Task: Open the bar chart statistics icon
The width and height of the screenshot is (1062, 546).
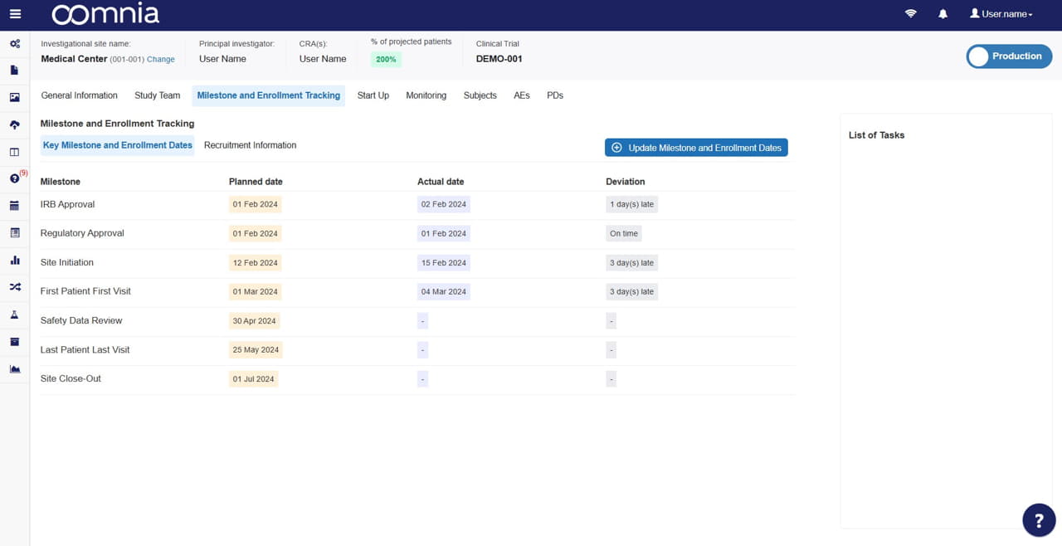Action: coord(13,260)
